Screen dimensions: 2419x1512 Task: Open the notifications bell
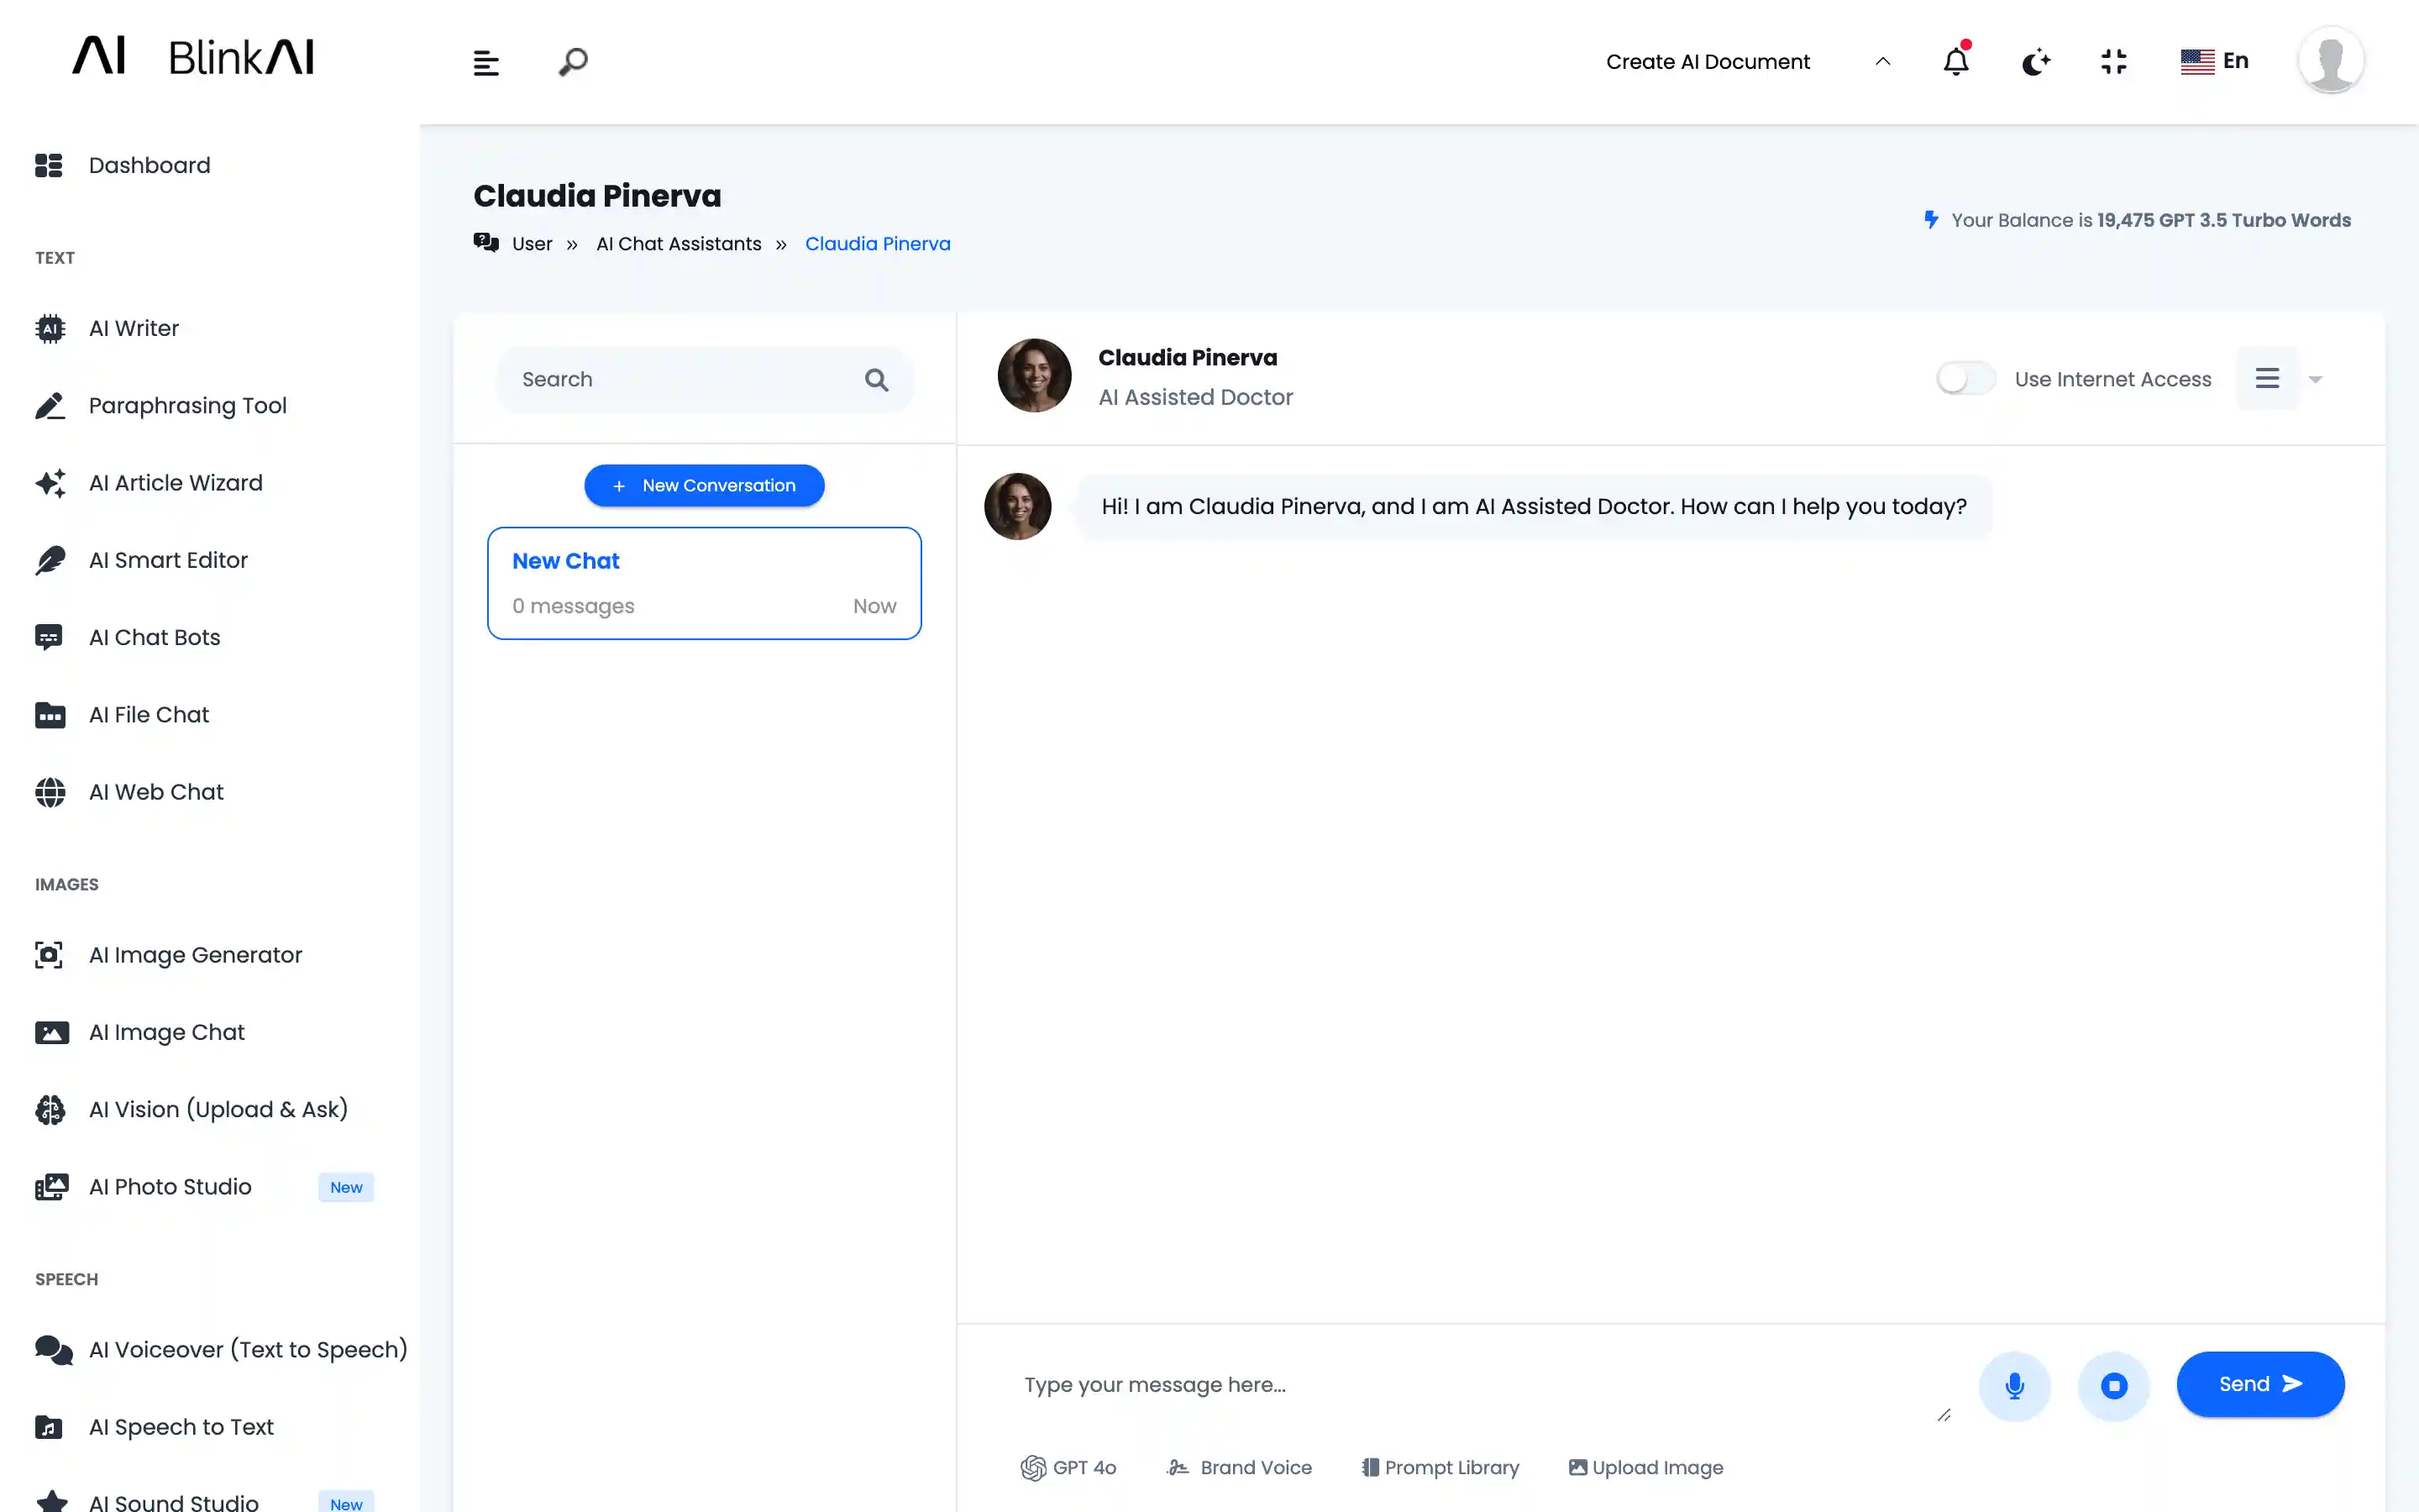[1955, 62]
